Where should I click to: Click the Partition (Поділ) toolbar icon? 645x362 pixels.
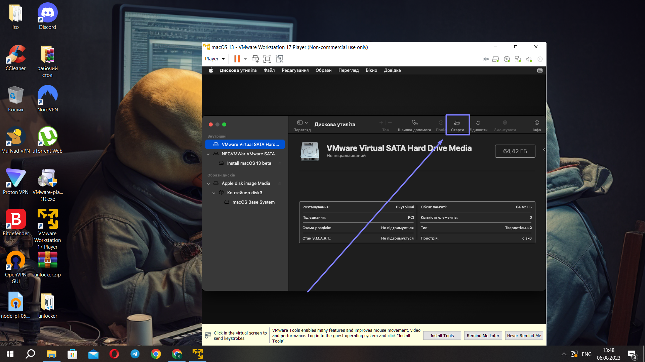pos(441,123)
